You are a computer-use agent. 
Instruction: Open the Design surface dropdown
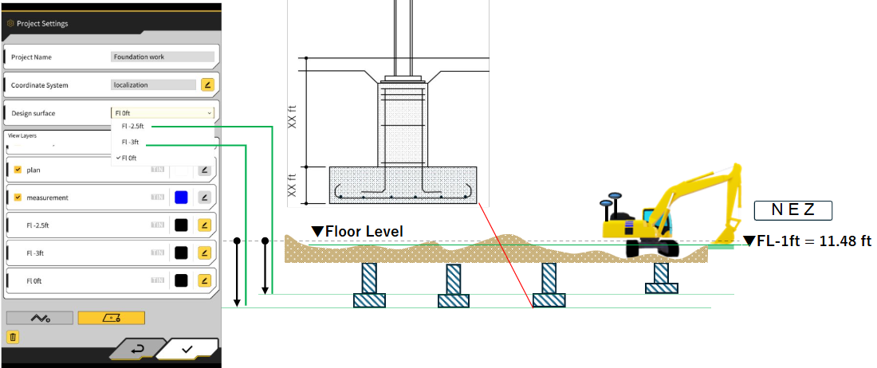pyautogui.click(x=162, y=113)
